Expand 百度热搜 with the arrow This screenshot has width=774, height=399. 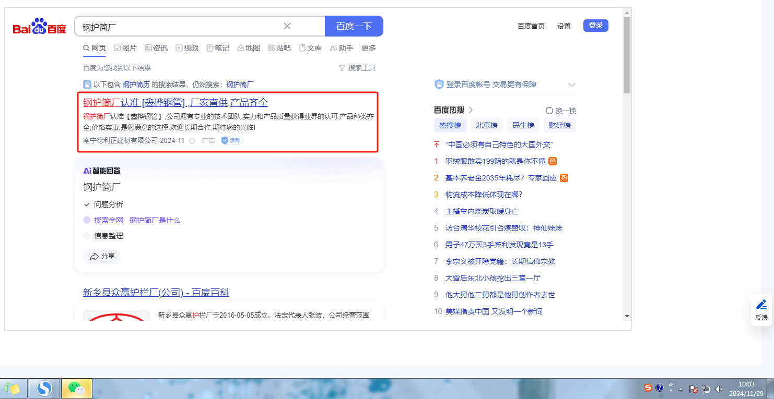pyautogui.click(x=471, y=110)
